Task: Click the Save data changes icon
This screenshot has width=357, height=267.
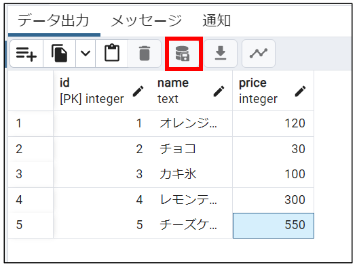Action: [x=183, y=54]
